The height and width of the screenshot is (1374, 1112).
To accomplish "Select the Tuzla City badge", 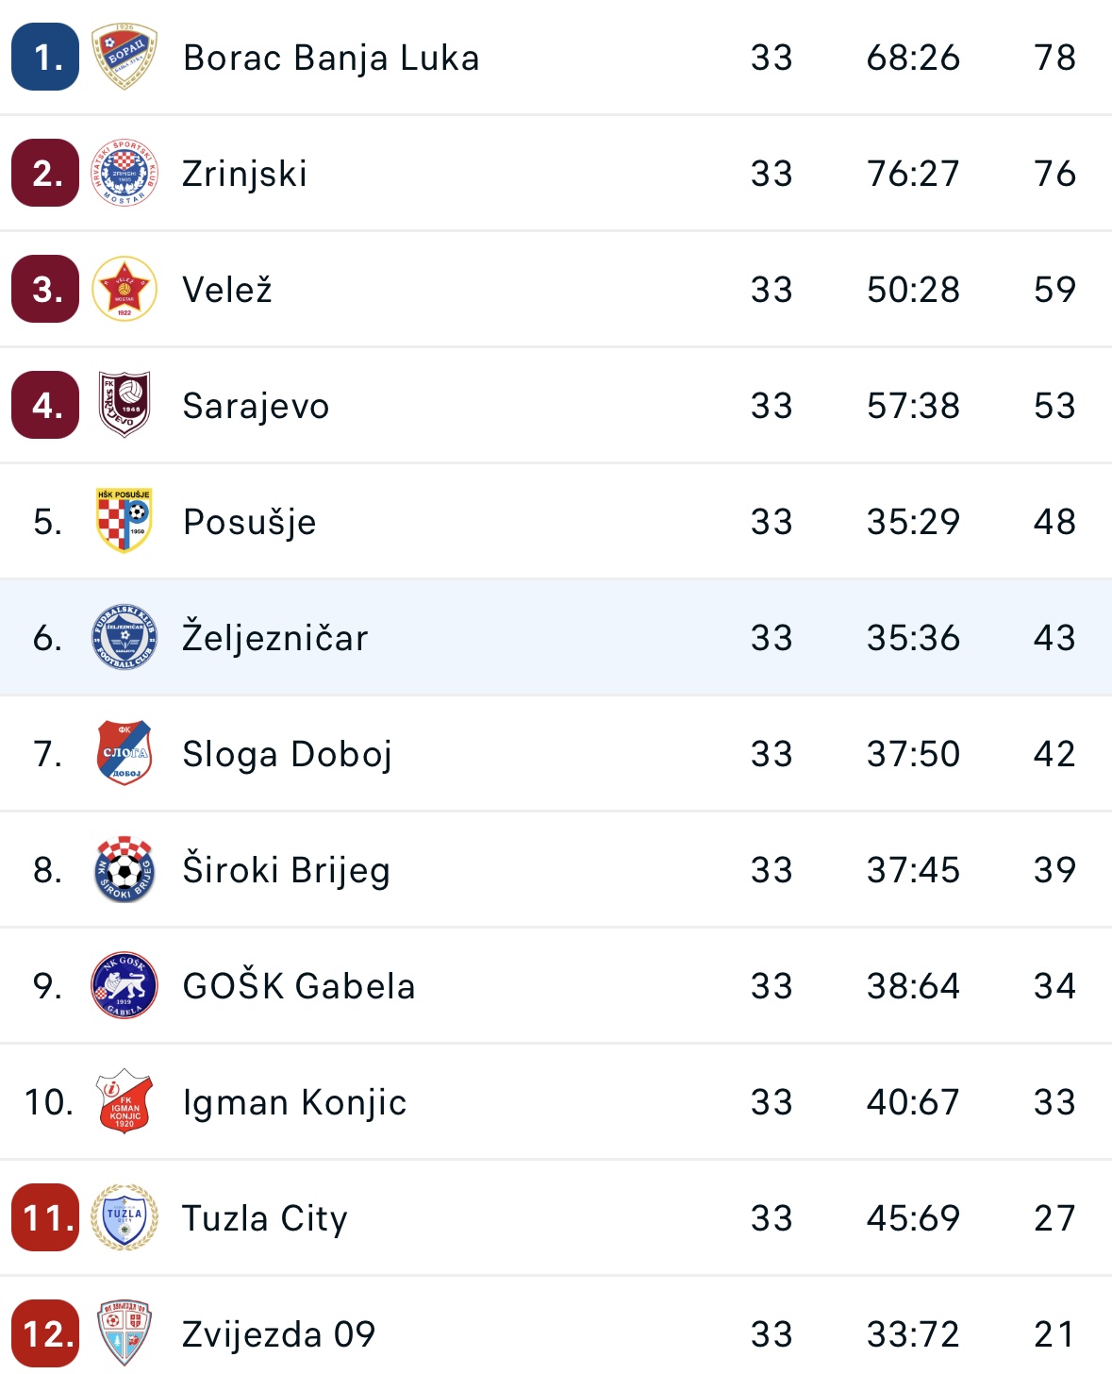I will click(124, 1217).
